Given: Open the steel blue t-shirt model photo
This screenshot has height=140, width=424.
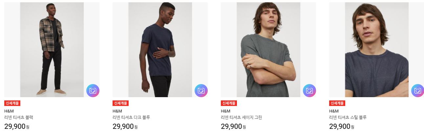Looking at the screenshot, I should 377,50.
